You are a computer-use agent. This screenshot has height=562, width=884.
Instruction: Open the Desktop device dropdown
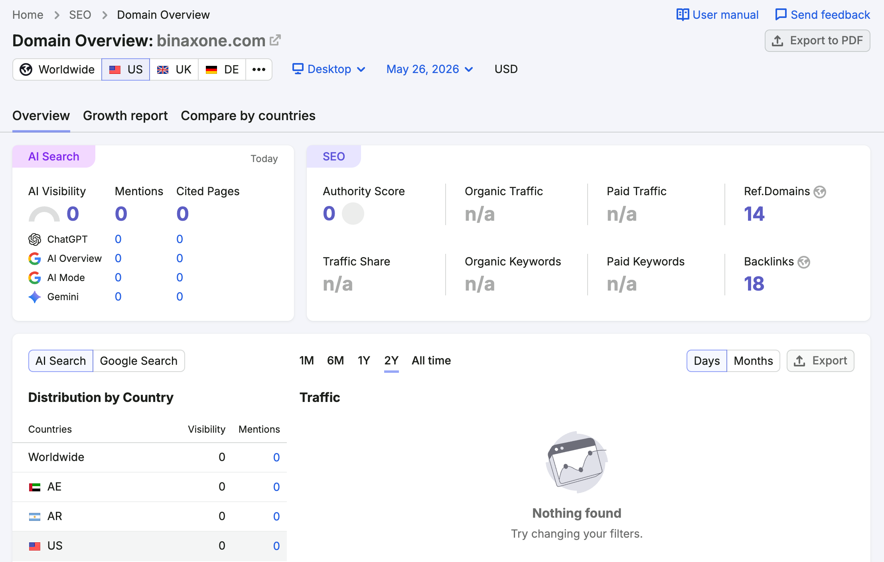point(329,69)
